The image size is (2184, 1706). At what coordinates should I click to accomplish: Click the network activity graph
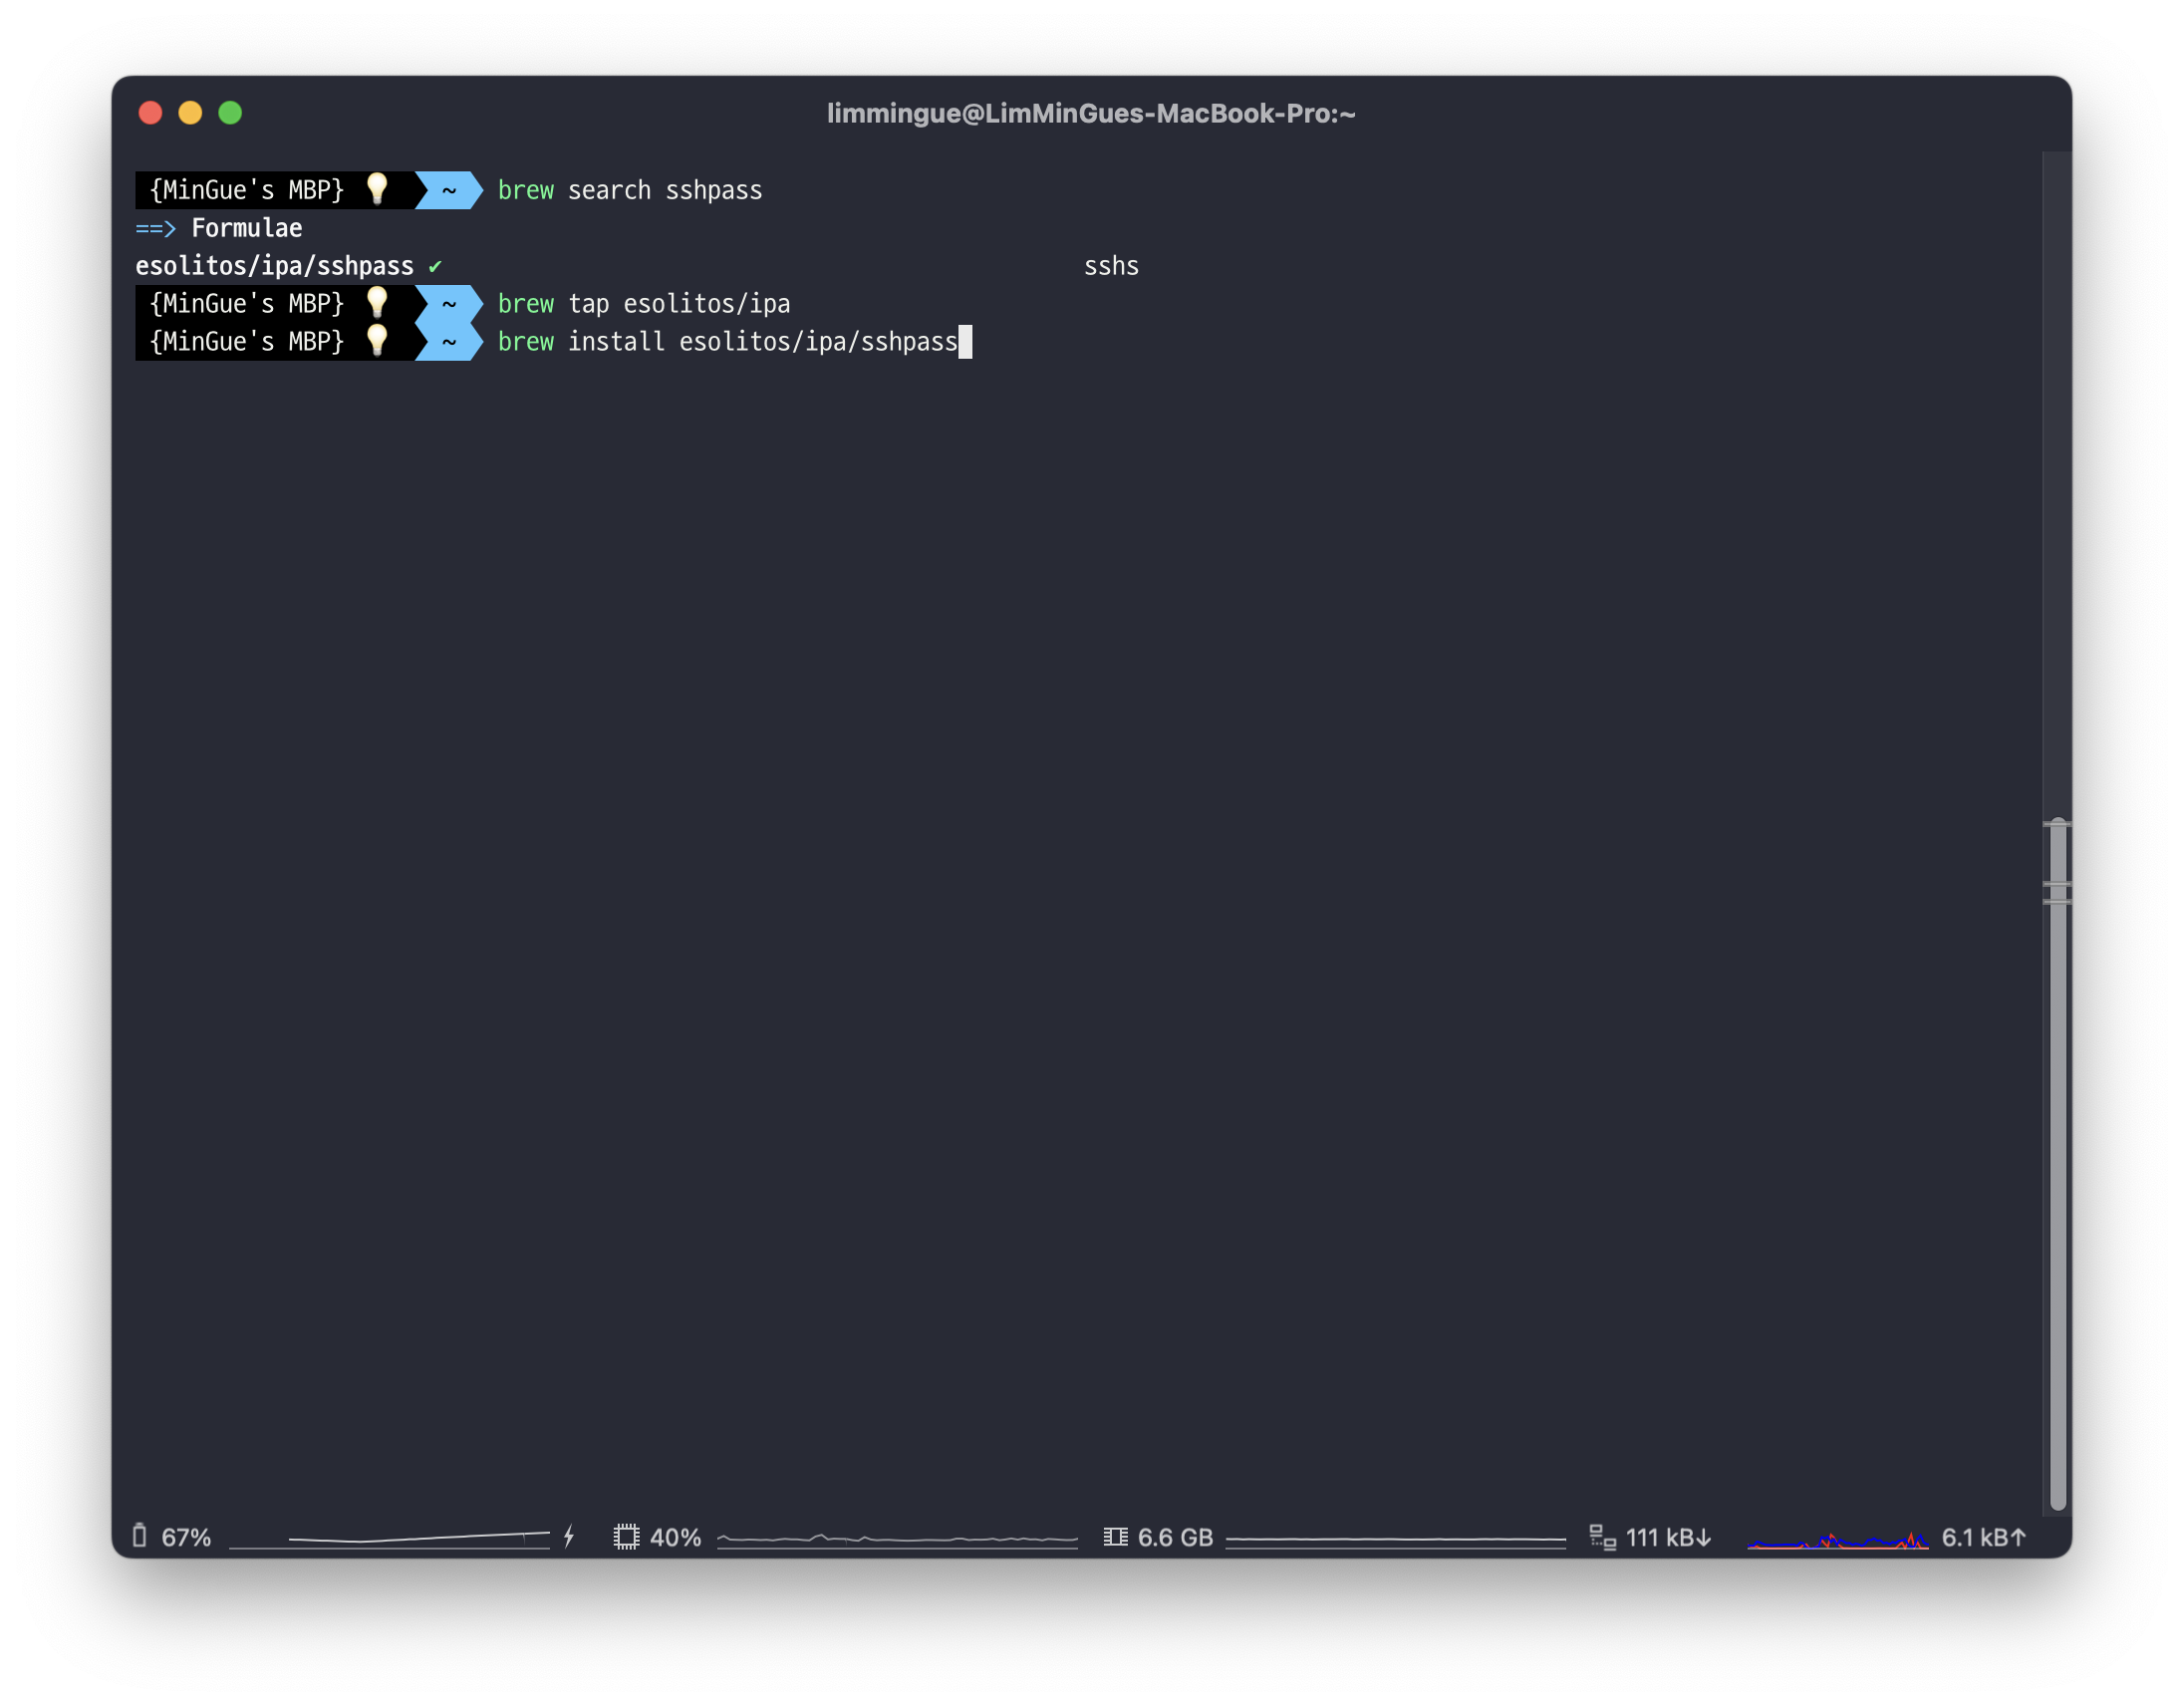[x=1837, y=1539]
